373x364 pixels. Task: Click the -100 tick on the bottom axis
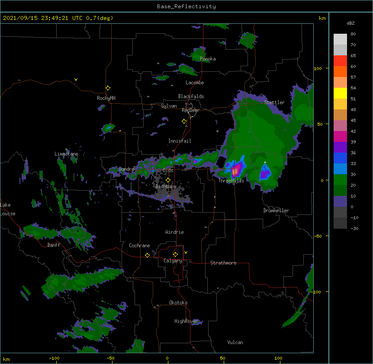[x=54, y=358]
